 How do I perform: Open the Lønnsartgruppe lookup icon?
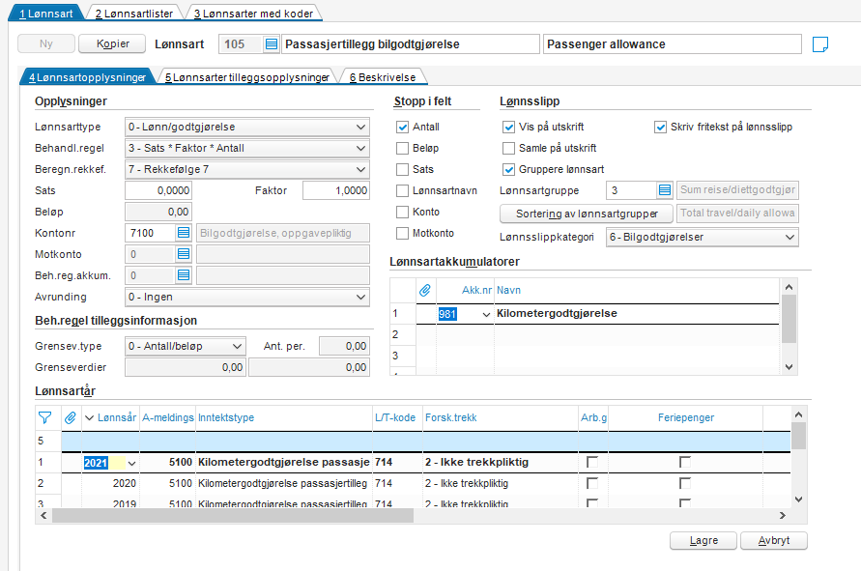coord(664,190)
